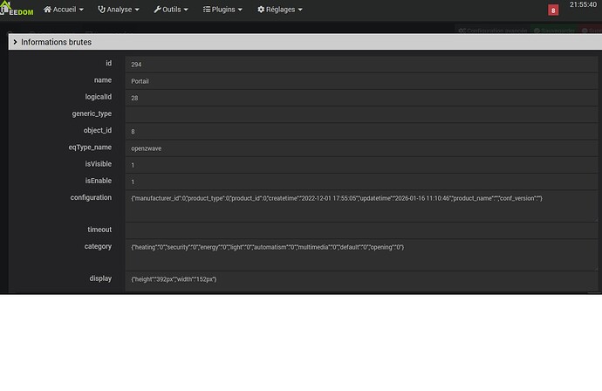Click the generic_type label
The width and height of the screenshot is (602, 391).
point(92,113)
